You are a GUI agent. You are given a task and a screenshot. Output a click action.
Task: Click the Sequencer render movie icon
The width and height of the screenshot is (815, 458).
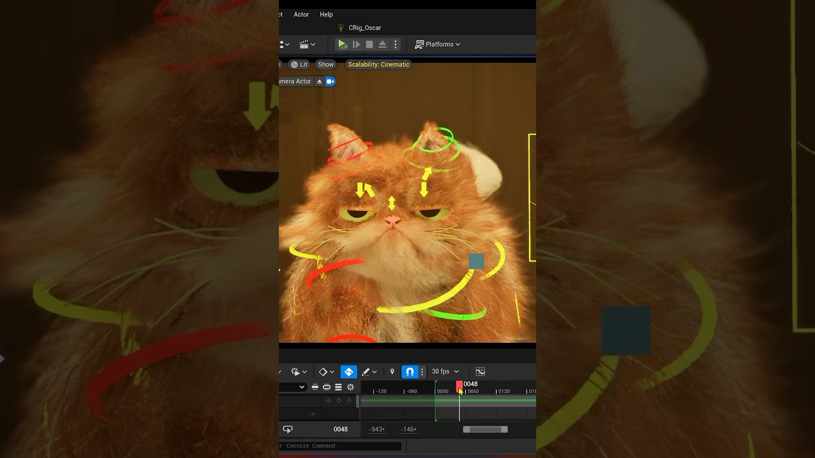coord(295,371)
